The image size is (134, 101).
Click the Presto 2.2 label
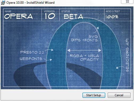coord(32,52)
